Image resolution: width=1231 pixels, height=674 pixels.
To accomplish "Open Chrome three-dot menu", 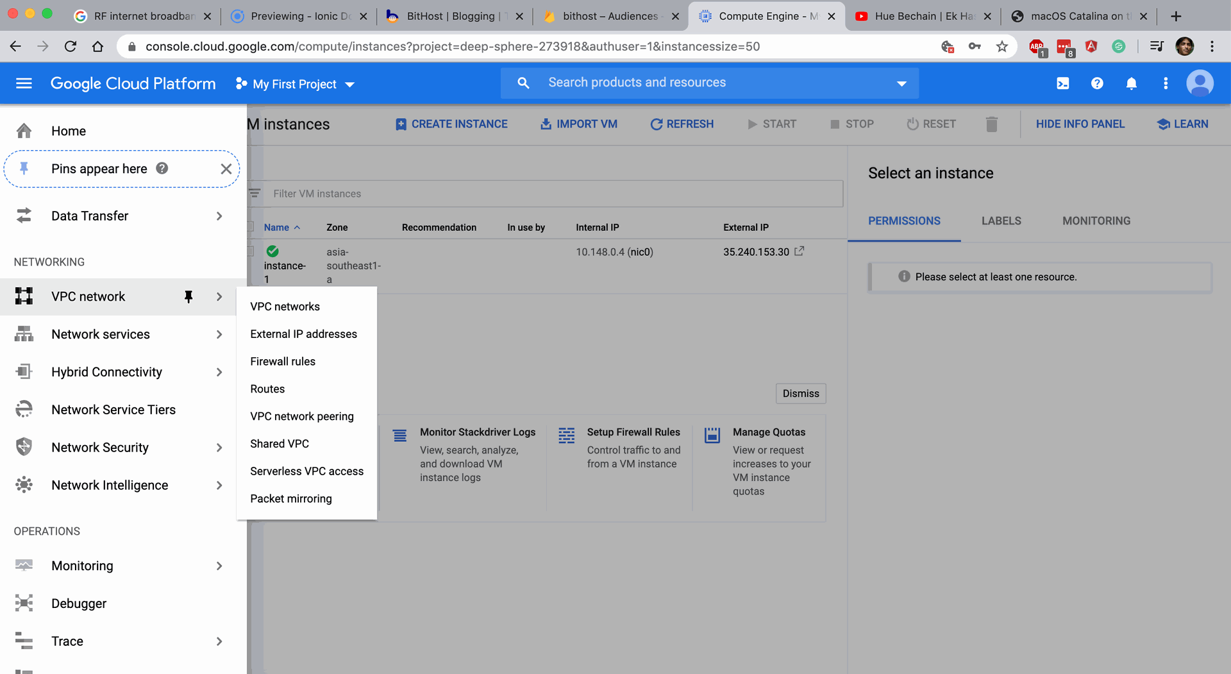I will click(x=1212, y=46).
